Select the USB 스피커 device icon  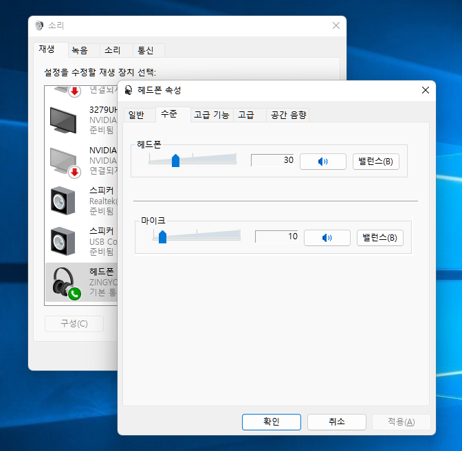[63, 241]
